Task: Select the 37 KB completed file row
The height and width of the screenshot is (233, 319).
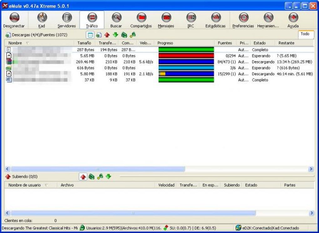Action: coord(159,80)
